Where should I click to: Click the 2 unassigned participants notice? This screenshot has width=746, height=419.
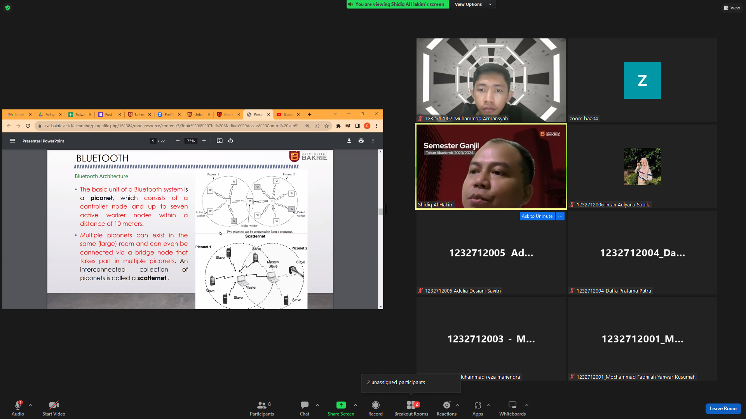tap(411, 383)
